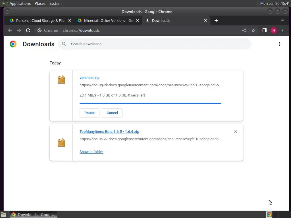291x218 pixels.
Task: Close the Minecraft Other Versions tab
Action: click(x=138, y=20)
